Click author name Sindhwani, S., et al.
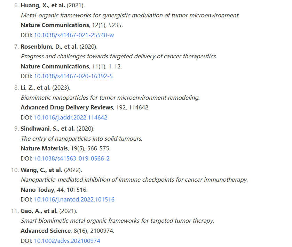 48,129
